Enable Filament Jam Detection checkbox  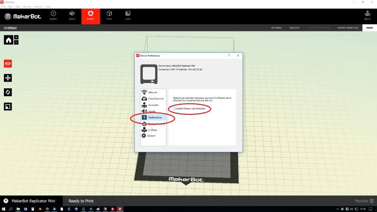(x=175, y=108)
